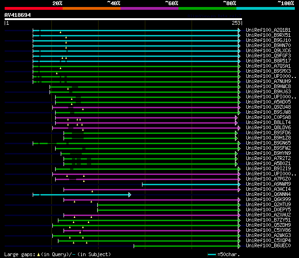Pick the UniRef100_Q8LDV6 subject label
Screen dimensions: 299x258
click(268, 128)
